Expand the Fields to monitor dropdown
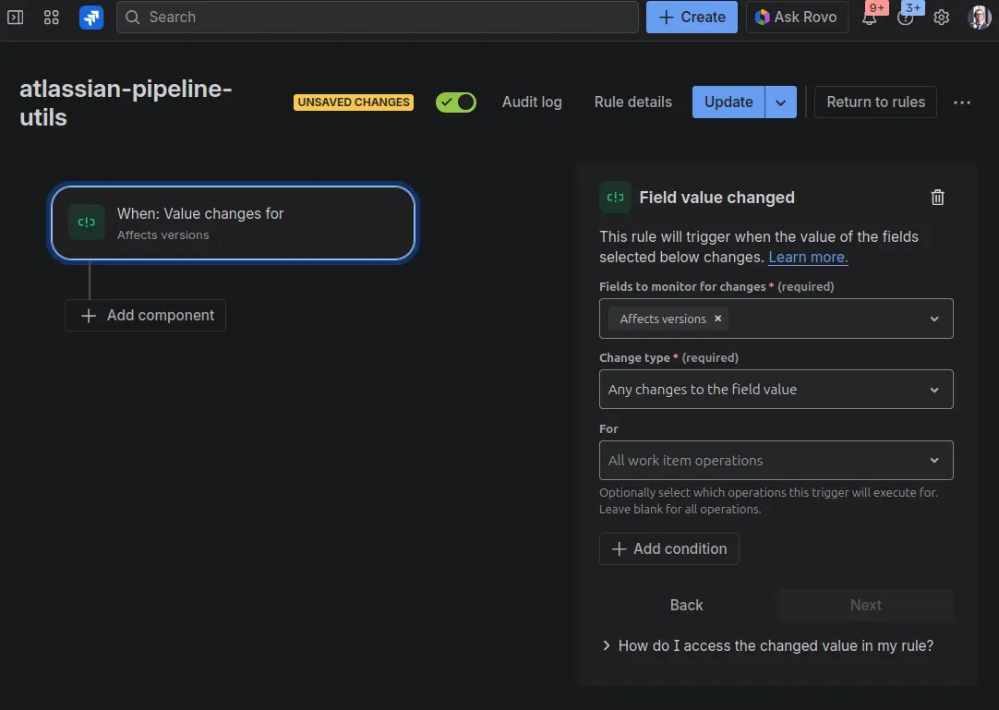Screen dimensions: 999x710 pyautogui.click(x=933, y=319)
